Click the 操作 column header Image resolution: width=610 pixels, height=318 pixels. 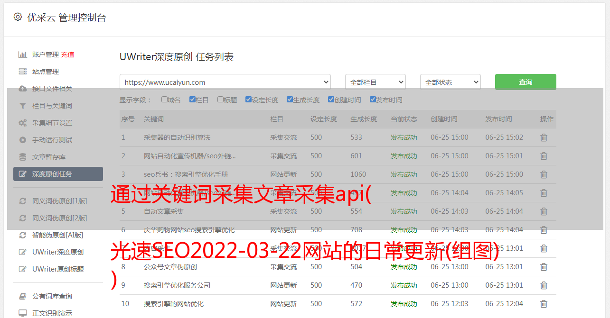click(x=547, y=119)
